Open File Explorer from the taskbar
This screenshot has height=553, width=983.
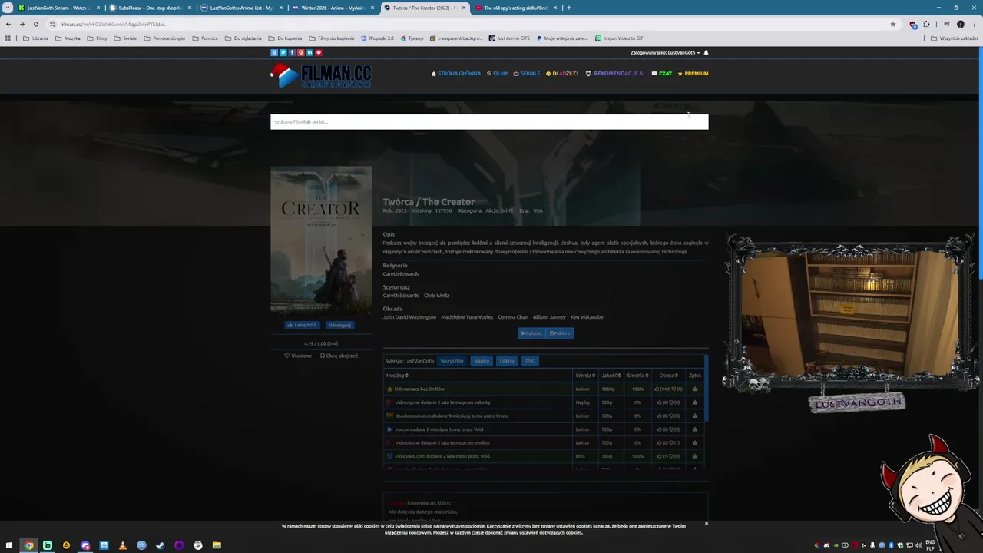pos(217,545)
